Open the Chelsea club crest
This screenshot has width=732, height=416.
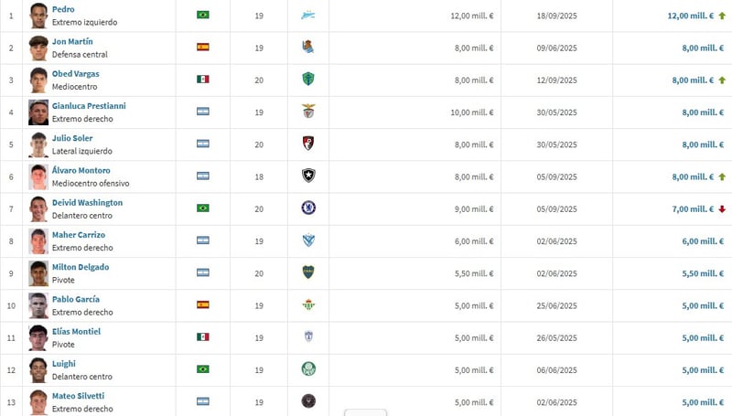click(307, 208)
